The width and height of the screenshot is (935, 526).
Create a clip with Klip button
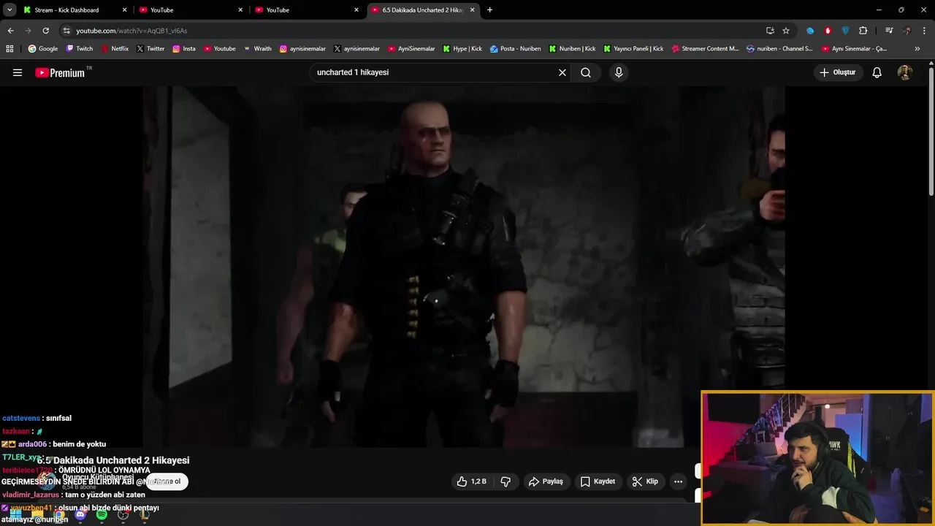click(x=645, y=481)
